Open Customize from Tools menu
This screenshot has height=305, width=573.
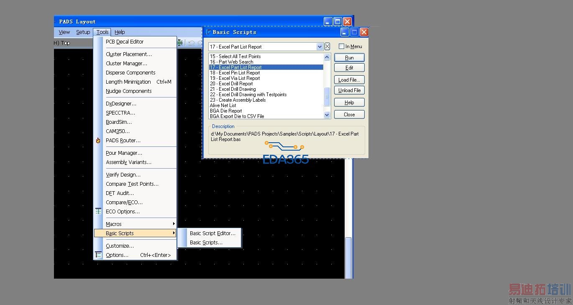pos(135,246)
